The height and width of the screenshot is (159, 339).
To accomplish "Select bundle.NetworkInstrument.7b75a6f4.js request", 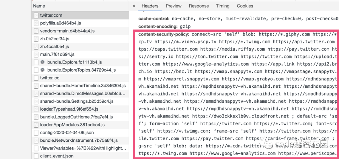I will pos(80,140).
